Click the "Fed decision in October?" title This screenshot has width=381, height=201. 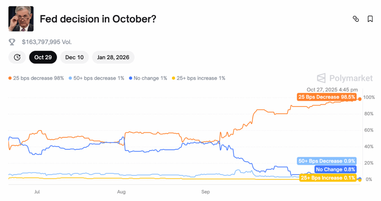tap(98, 19)
